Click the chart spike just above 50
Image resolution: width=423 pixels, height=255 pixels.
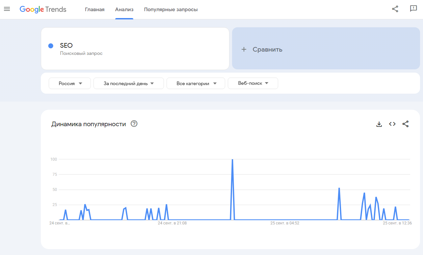(x=339, y=189)
